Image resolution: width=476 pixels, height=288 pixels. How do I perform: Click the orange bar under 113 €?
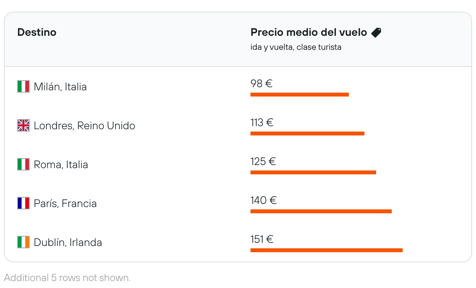pyautogui.click(x=307, y=133)
